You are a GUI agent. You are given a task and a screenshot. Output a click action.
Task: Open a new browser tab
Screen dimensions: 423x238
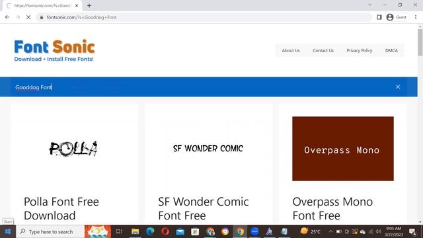(x=89, y=5)
